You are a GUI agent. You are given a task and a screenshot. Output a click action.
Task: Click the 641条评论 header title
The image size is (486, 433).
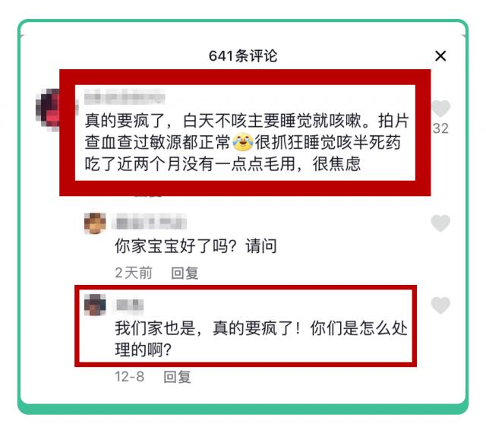243,56
